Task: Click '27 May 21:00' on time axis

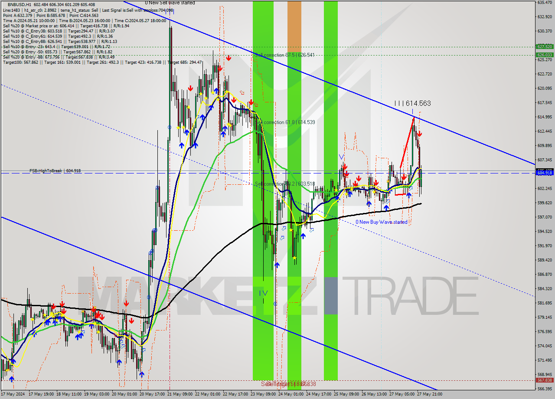Action: [430, 394]
